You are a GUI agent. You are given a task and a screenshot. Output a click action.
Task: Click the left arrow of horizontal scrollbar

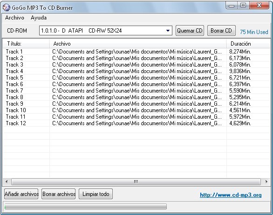click(x=7, y=182)
